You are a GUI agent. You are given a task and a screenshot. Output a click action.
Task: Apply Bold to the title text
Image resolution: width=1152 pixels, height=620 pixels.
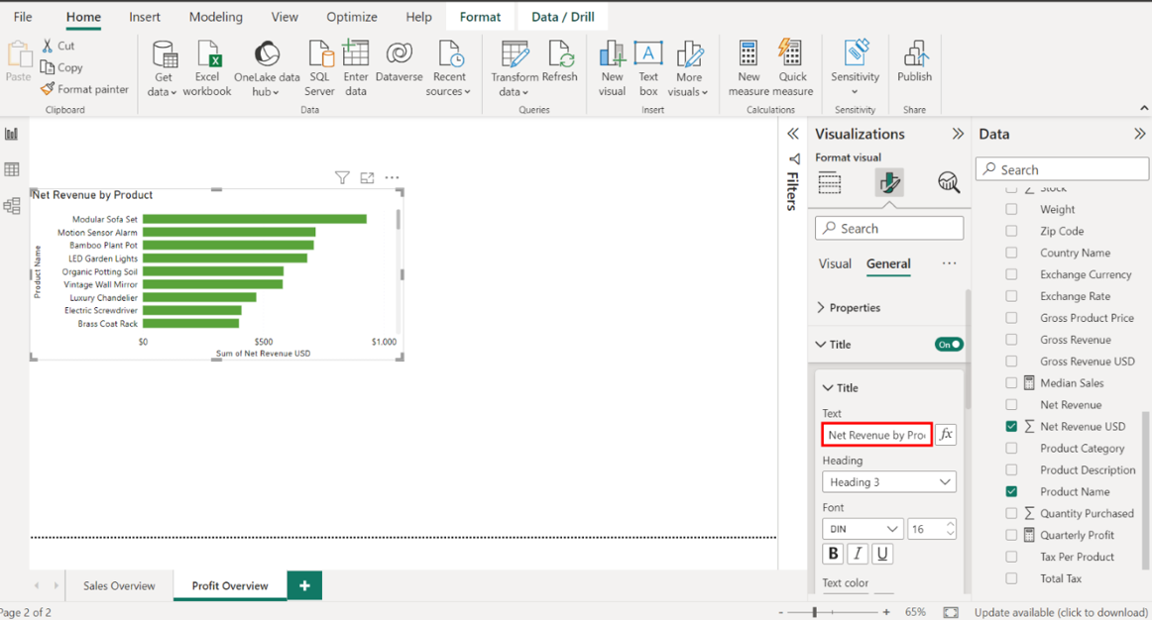[833, 555]
